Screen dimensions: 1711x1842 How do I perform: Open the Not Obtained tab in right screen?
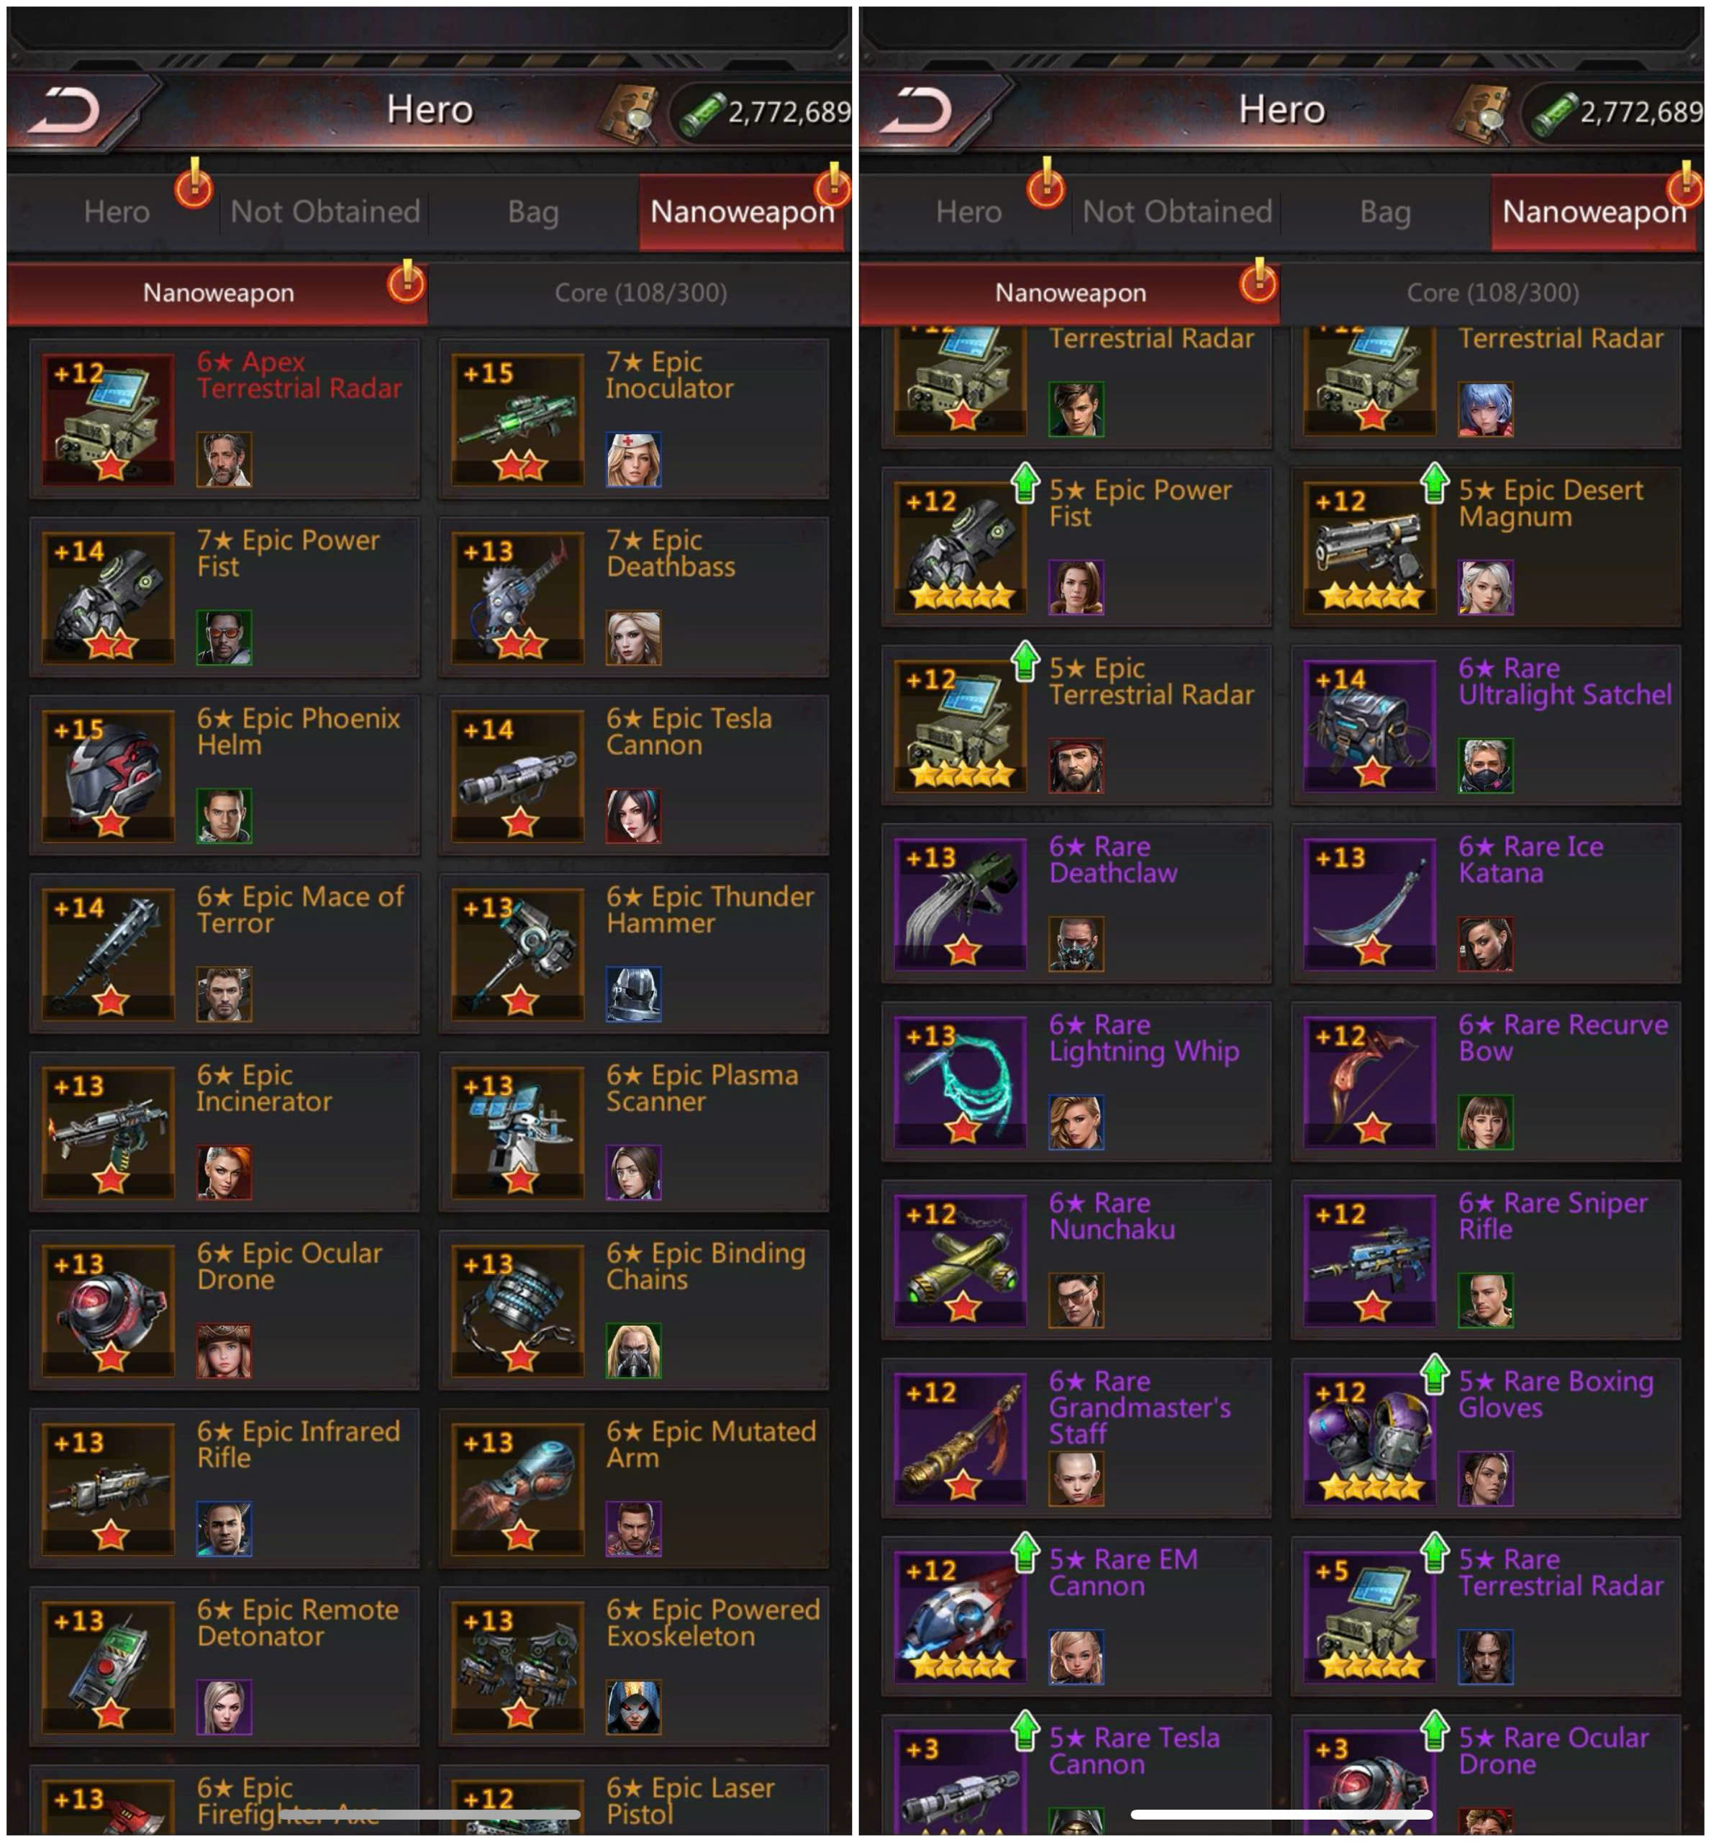(1177, 212)
